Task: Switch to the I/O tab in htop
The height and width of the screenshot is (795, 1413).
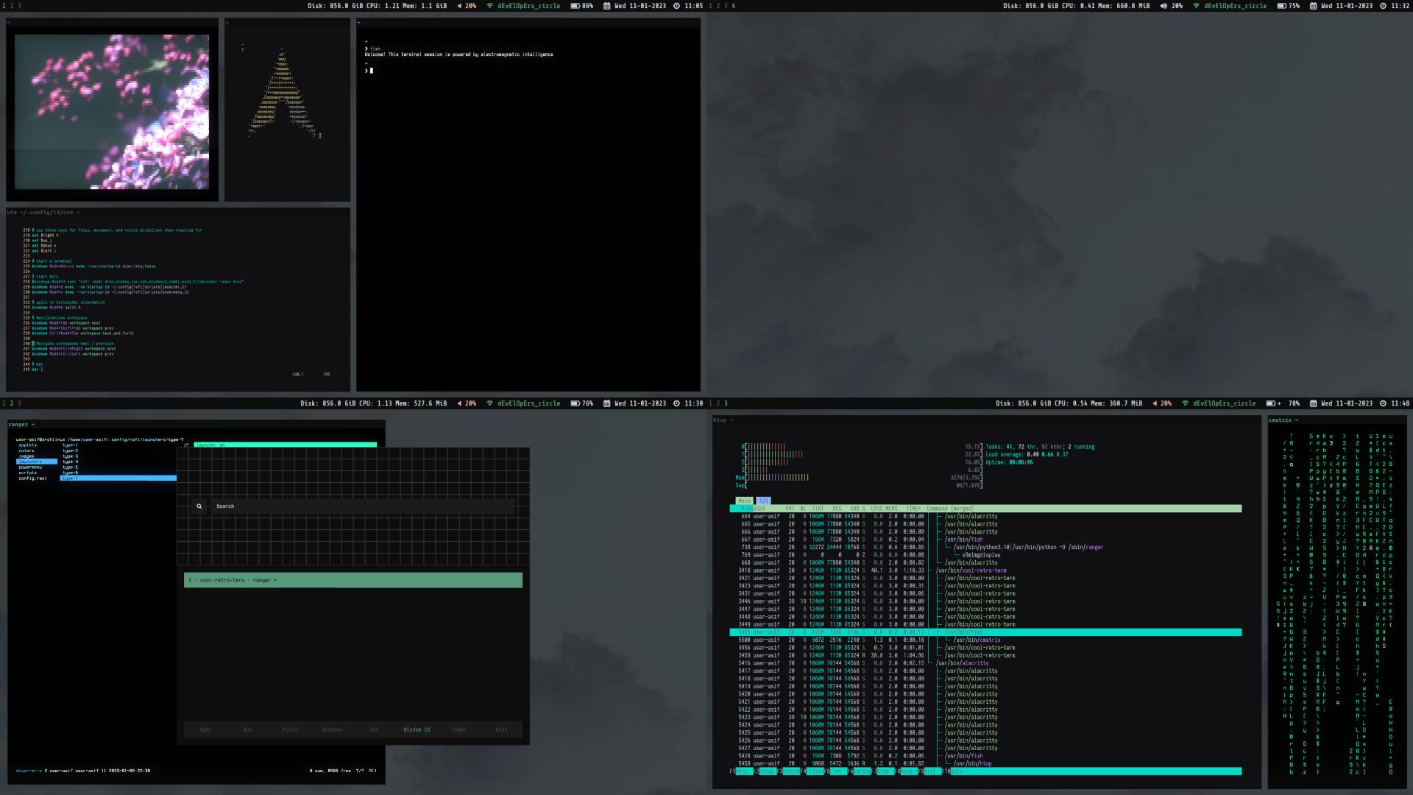Action: (x=763, y=501)
